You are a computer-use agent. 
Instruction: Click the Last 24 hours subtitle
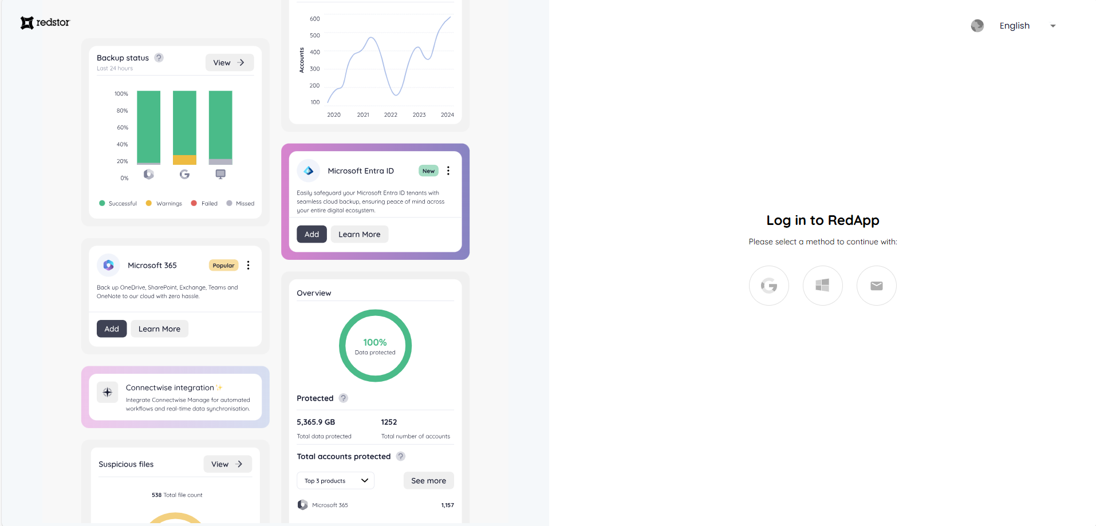click(x=115, y=68)
